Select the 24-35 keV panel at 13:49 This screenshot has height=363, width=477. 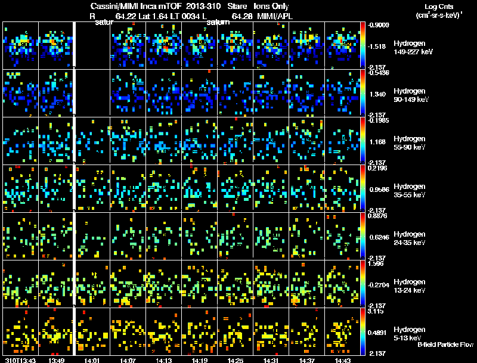click(x=55, y=236)
